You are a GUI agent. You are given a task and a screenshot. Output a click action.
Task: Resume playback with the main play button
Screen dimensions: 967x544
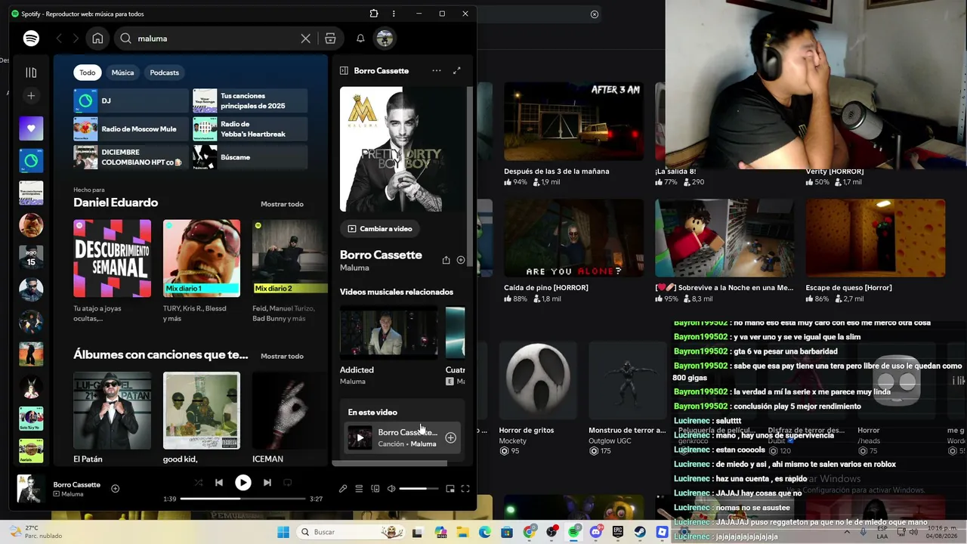[243, 482]
